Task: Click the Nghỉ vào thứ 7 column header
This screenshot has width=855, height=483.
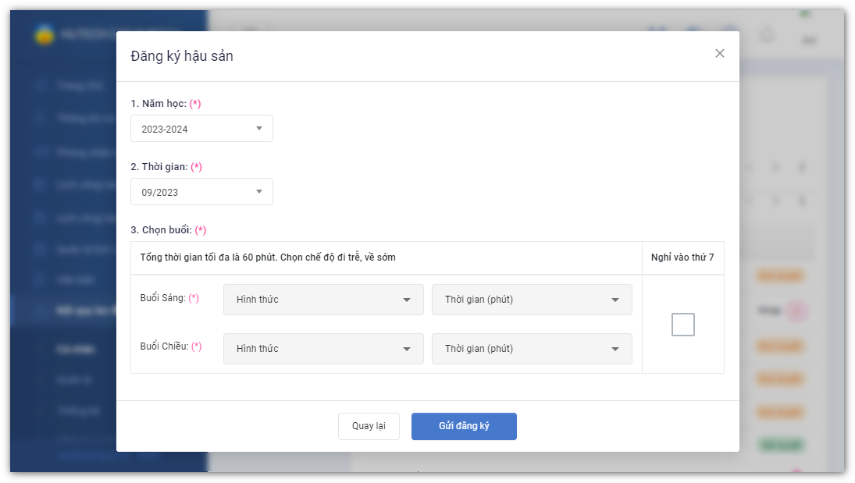Action: tap(682, 257)
